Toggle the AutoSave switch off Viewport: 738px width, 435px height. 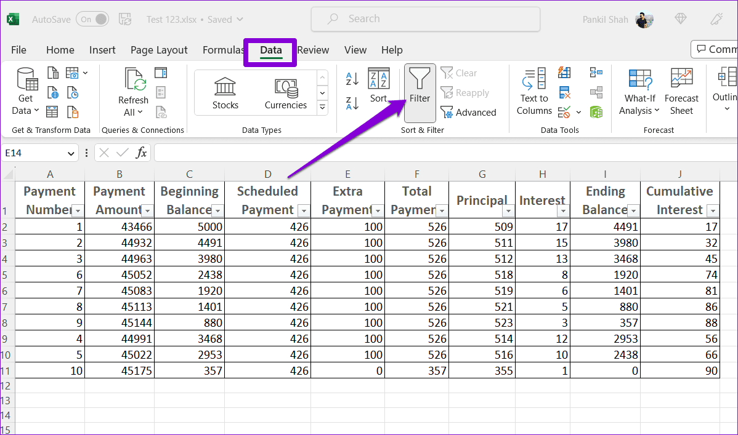point(93,19)
